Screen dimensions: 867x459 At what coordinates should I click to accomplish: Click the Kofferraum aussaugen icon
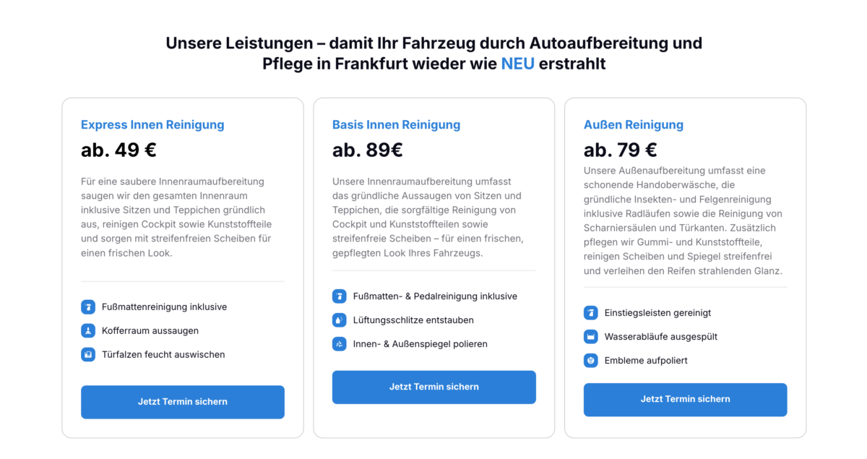click(88, 331)
